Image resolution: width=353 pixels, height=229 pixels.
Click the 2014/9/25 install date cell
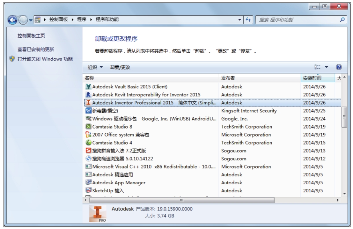point(314,111)
